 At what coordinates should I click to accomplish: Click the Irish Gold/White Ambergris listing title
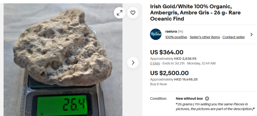tap(195, 13)
